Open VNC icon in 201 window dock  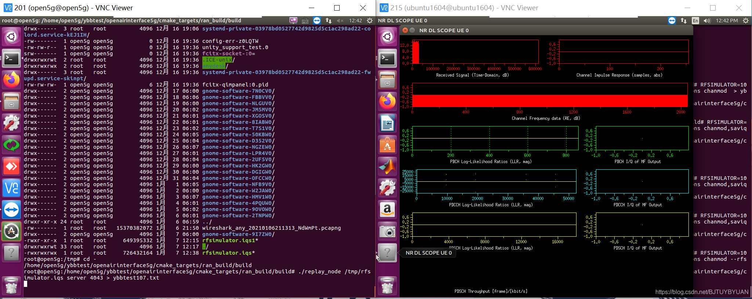[11, 188]
